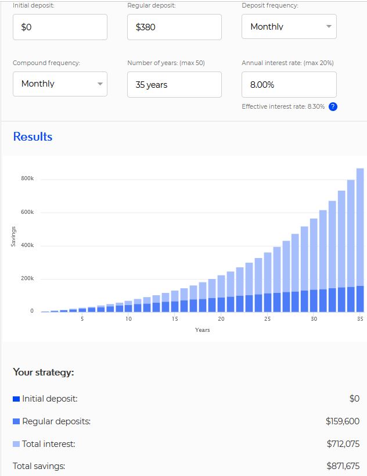Click the Results heading
Screen dimensions: 367x476
coord(33,137)
